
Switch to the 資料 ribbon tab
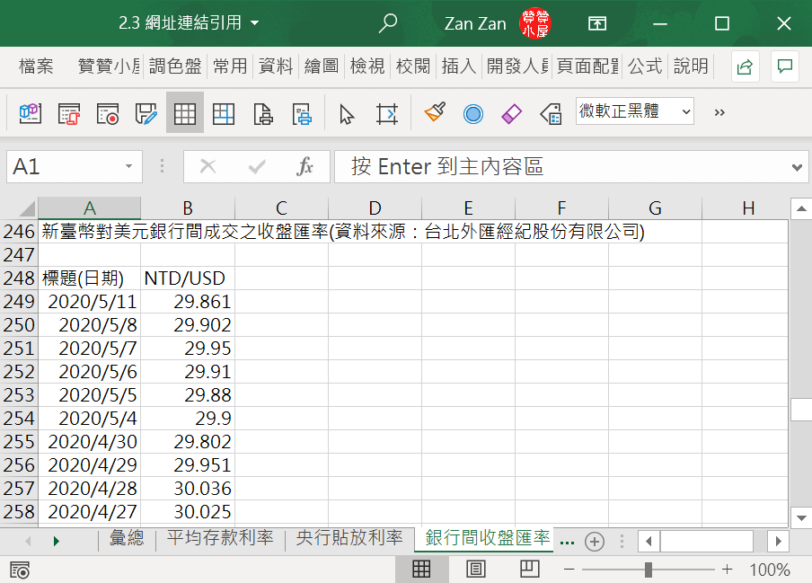point(276,66)
